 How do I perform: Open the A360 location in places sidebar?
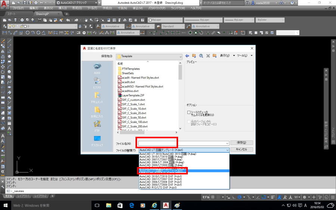click(97, 68)
